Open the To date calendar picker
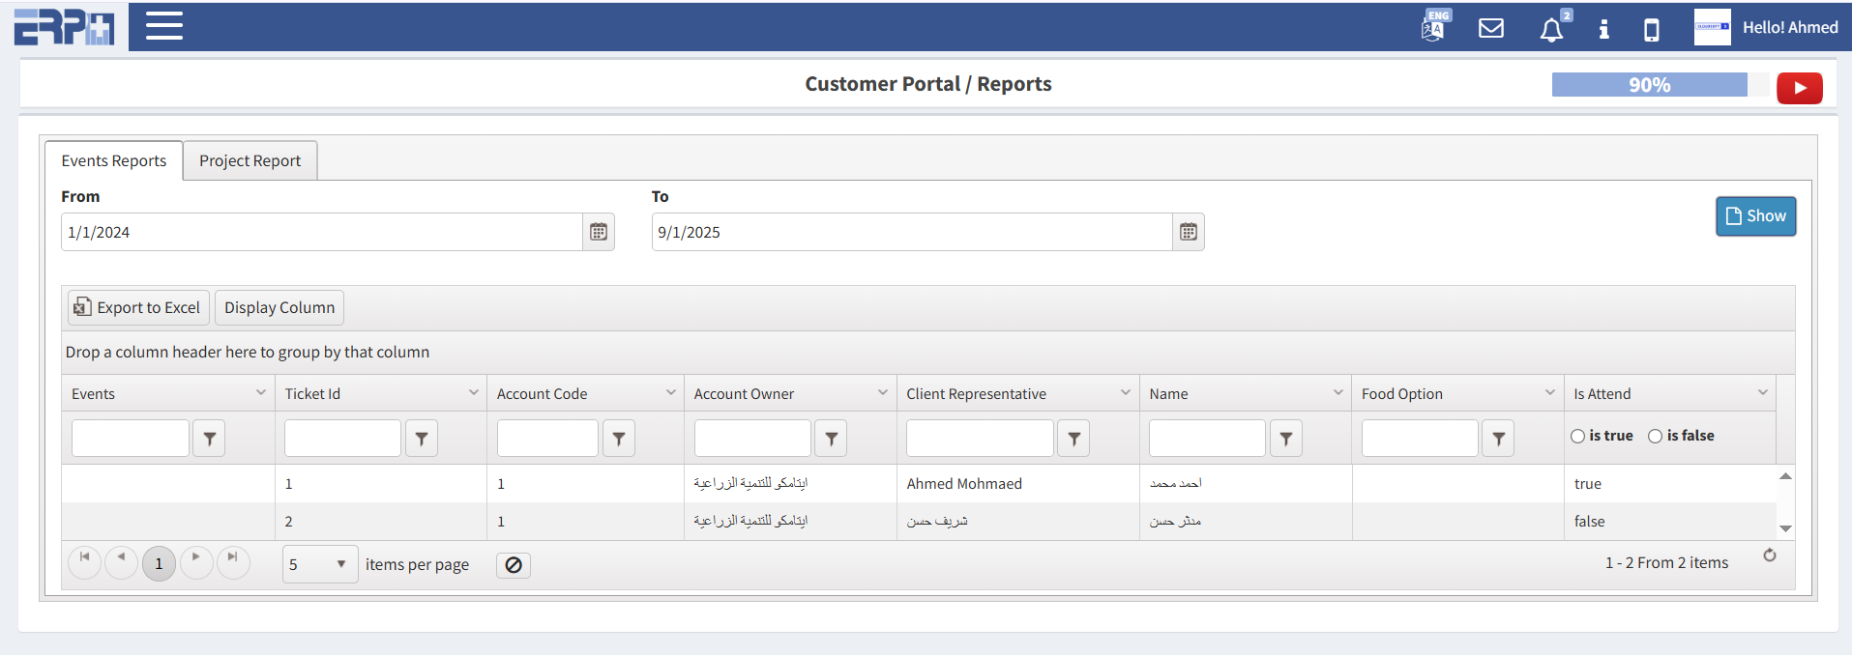 (x=1189, y=232)
